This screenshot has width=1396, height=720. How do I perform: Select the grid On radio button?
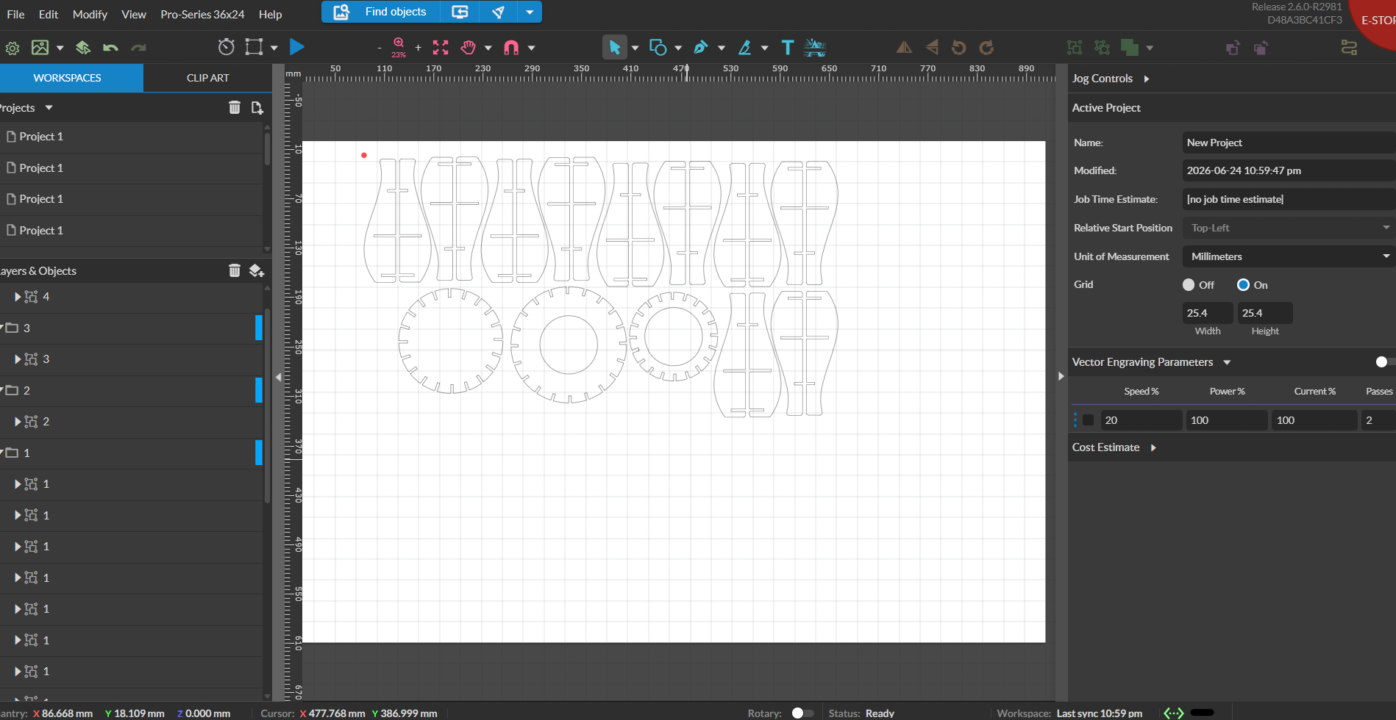[x=1244, y=285]
